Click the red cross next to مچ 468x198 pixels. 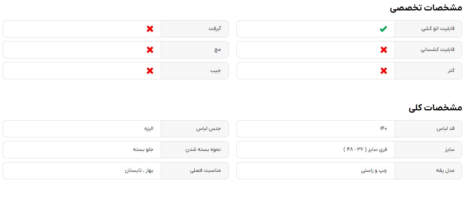pos(150,50)
